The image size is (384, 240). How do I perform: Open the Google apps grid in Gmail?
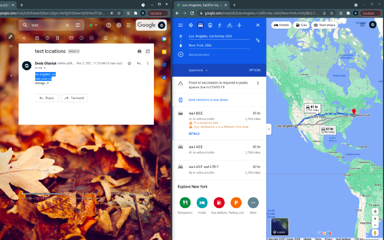[x=128, y=25]
